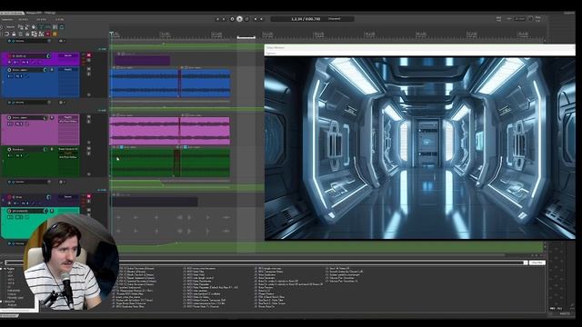Screen dimensions: 582x327
Task: Toggle the power button on the bright purple track
Action: 9,56
